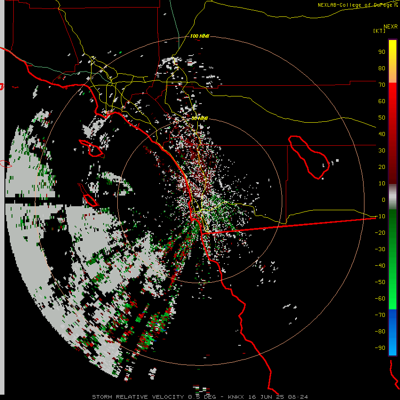Click the 50 NMI range ring label

click(200, 118)
